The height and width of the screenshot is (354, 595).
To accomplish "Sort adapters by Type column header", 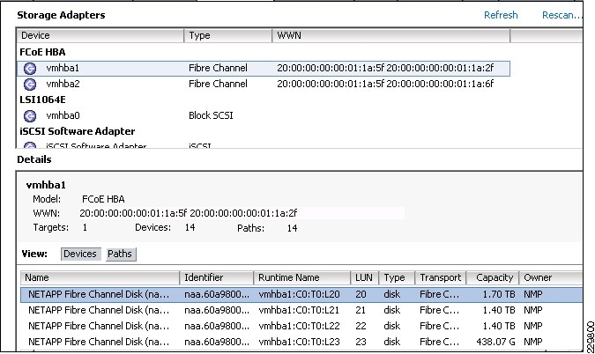I will click(x=227, y=36).
